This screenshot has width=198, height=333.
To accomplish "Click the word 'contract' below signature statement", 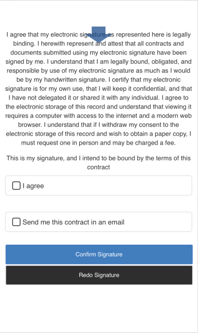I will (99, 167).
